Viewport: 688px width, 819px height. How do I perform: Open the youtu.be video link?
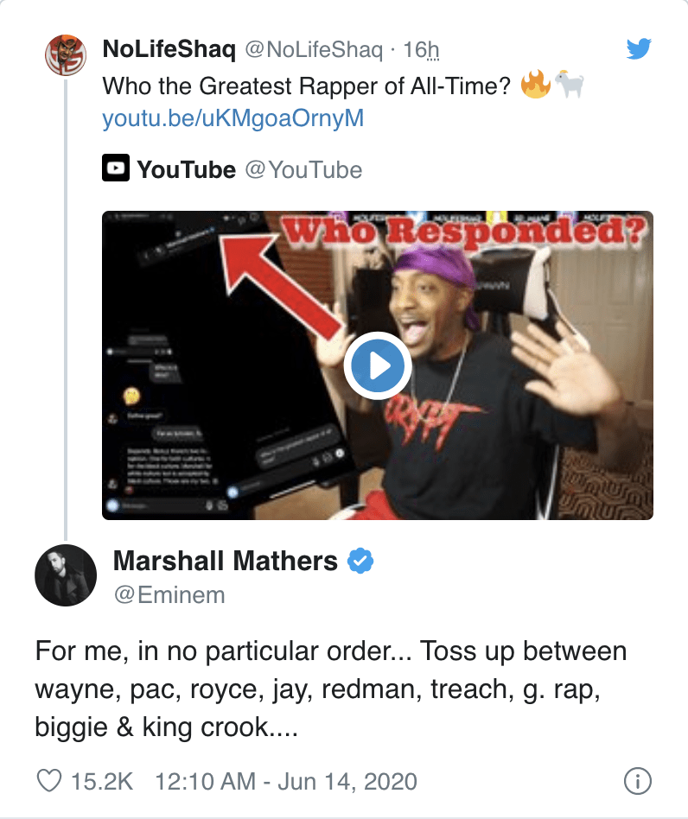point(233,118)
